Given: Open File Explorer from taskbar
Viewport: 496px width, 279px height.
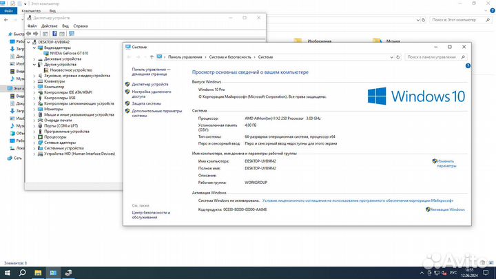Looking at the screenshot, I should click(x=38, y=273).
